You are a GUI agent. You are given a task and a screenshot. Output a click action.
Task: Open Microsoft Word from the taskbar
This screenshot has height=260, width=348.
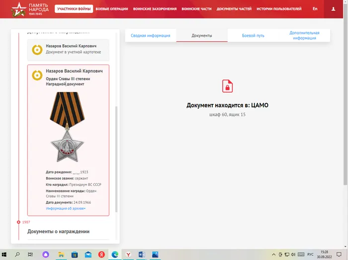141,254
